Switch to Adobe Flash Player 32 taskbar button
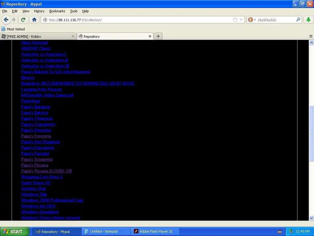 155,231
